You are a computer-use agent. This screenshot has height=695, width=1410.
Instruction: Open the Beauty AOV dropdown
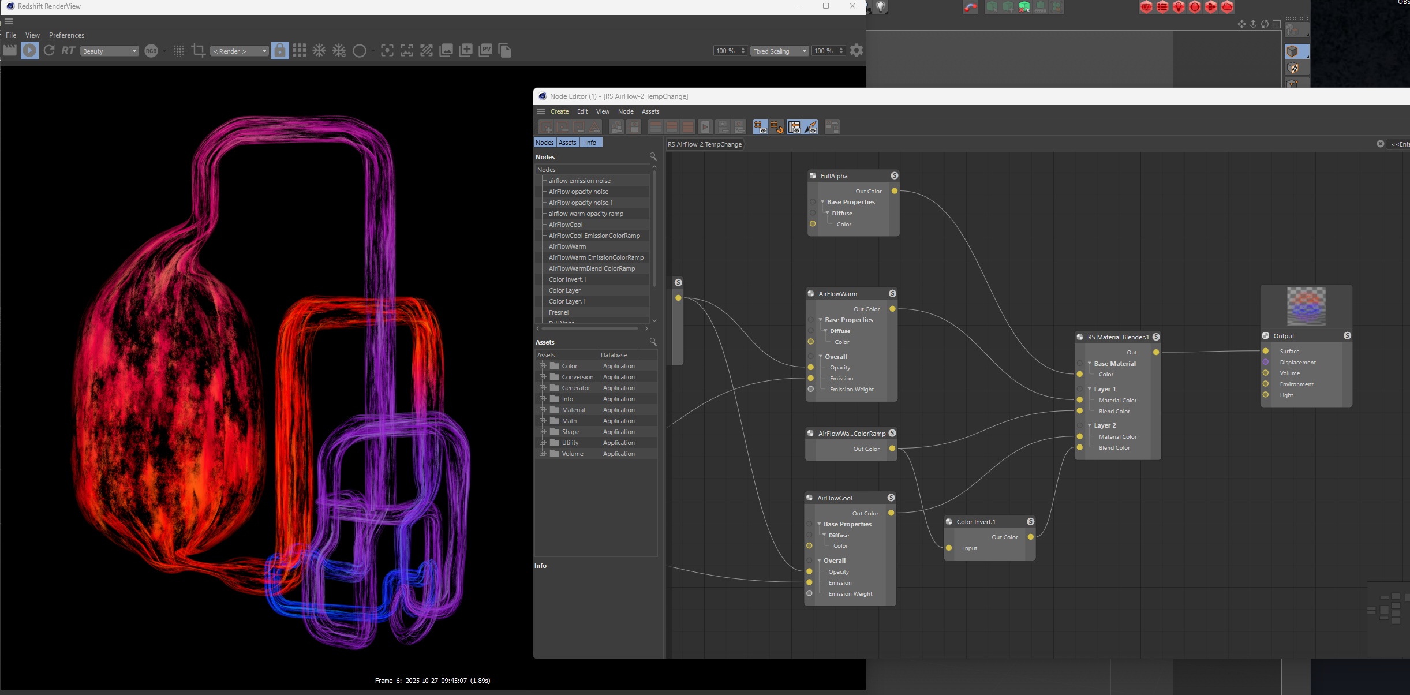tap(110, 51)
